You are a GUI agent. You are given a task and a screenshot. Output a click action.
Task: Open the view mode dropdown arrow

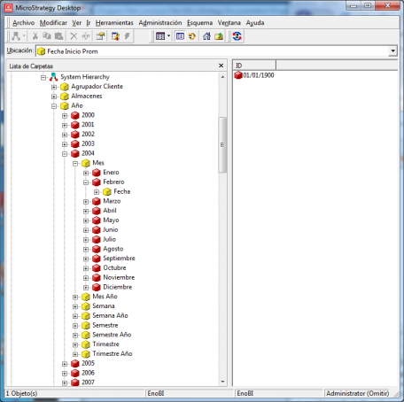coord(168,36)
